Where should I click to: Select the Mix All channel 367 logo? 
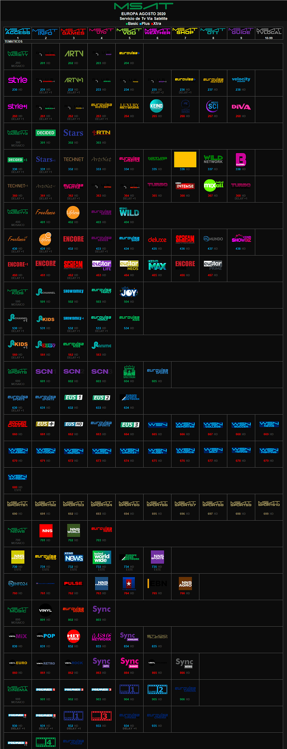pos(213,186)
